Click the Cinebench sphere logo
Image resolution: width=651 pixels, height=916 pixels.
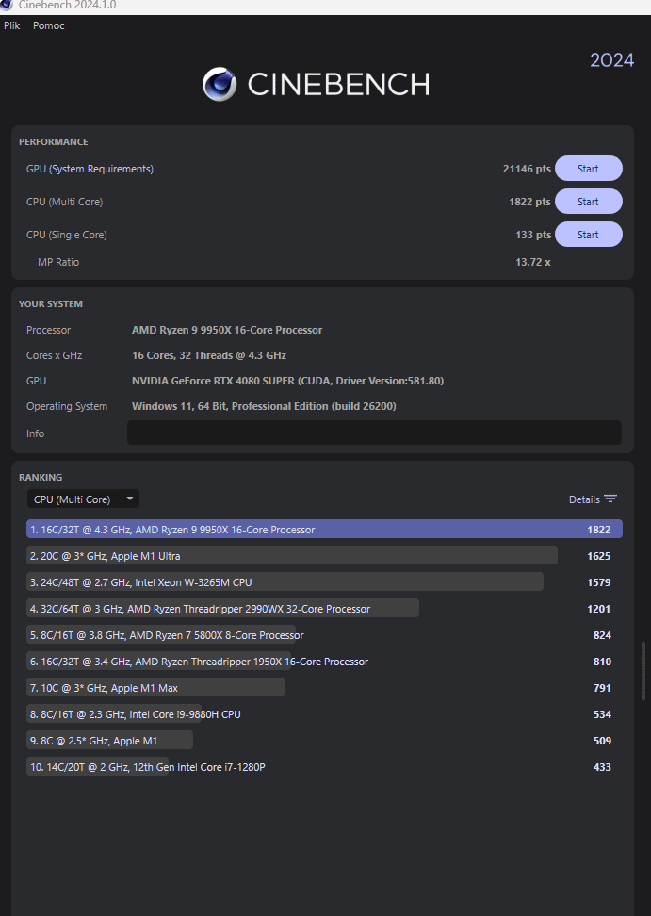coord(220,84)
